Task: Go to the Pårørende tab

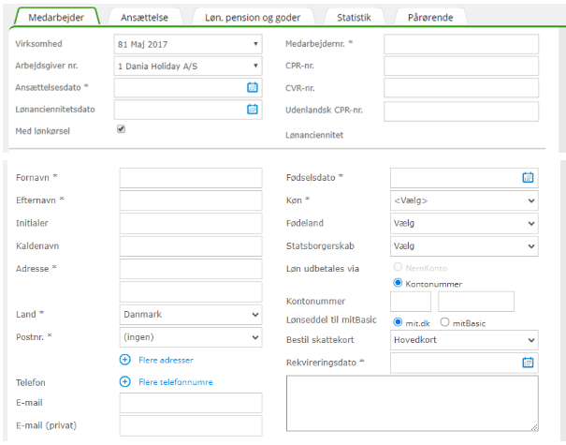Action: [x=430, y=18]
